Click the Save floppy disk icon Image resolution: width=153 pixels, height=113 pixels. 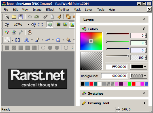tap(21, 17)
